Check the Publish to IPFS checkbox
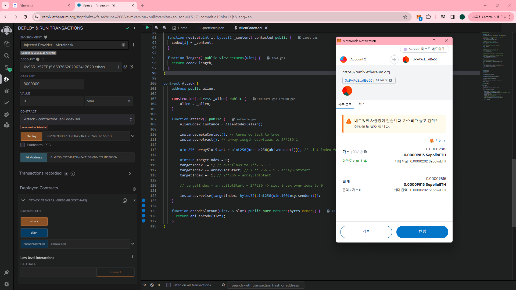 [x=23, y=145]
